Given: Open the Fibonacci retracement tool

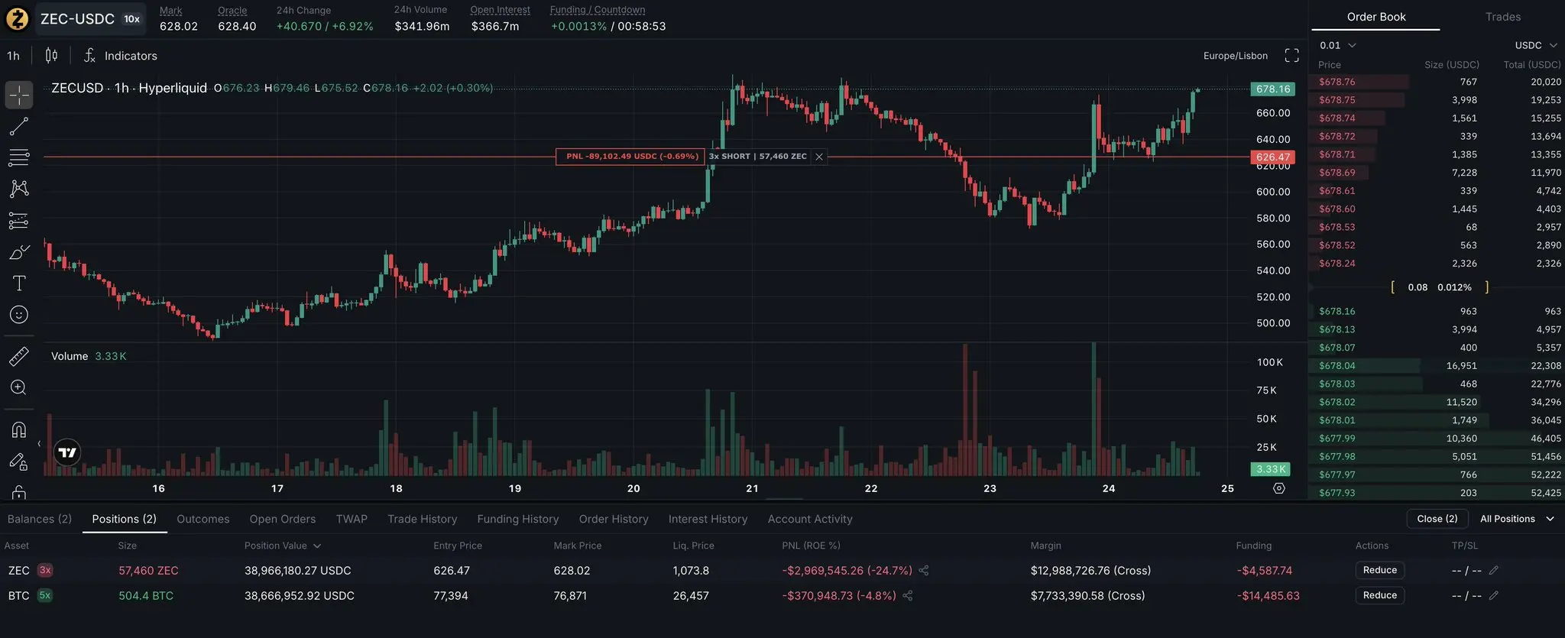Looking at the screenshot, I should [19, 157].
